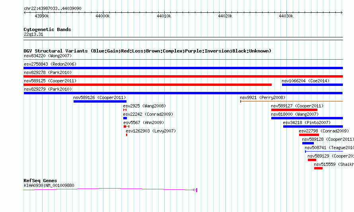The image size is (354, 212).
Task: Click the blue nsv589126 gain bar
Action: [100, 101]
